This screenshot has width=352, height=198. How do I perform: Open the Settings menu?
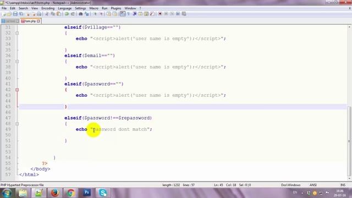(80, 8)
